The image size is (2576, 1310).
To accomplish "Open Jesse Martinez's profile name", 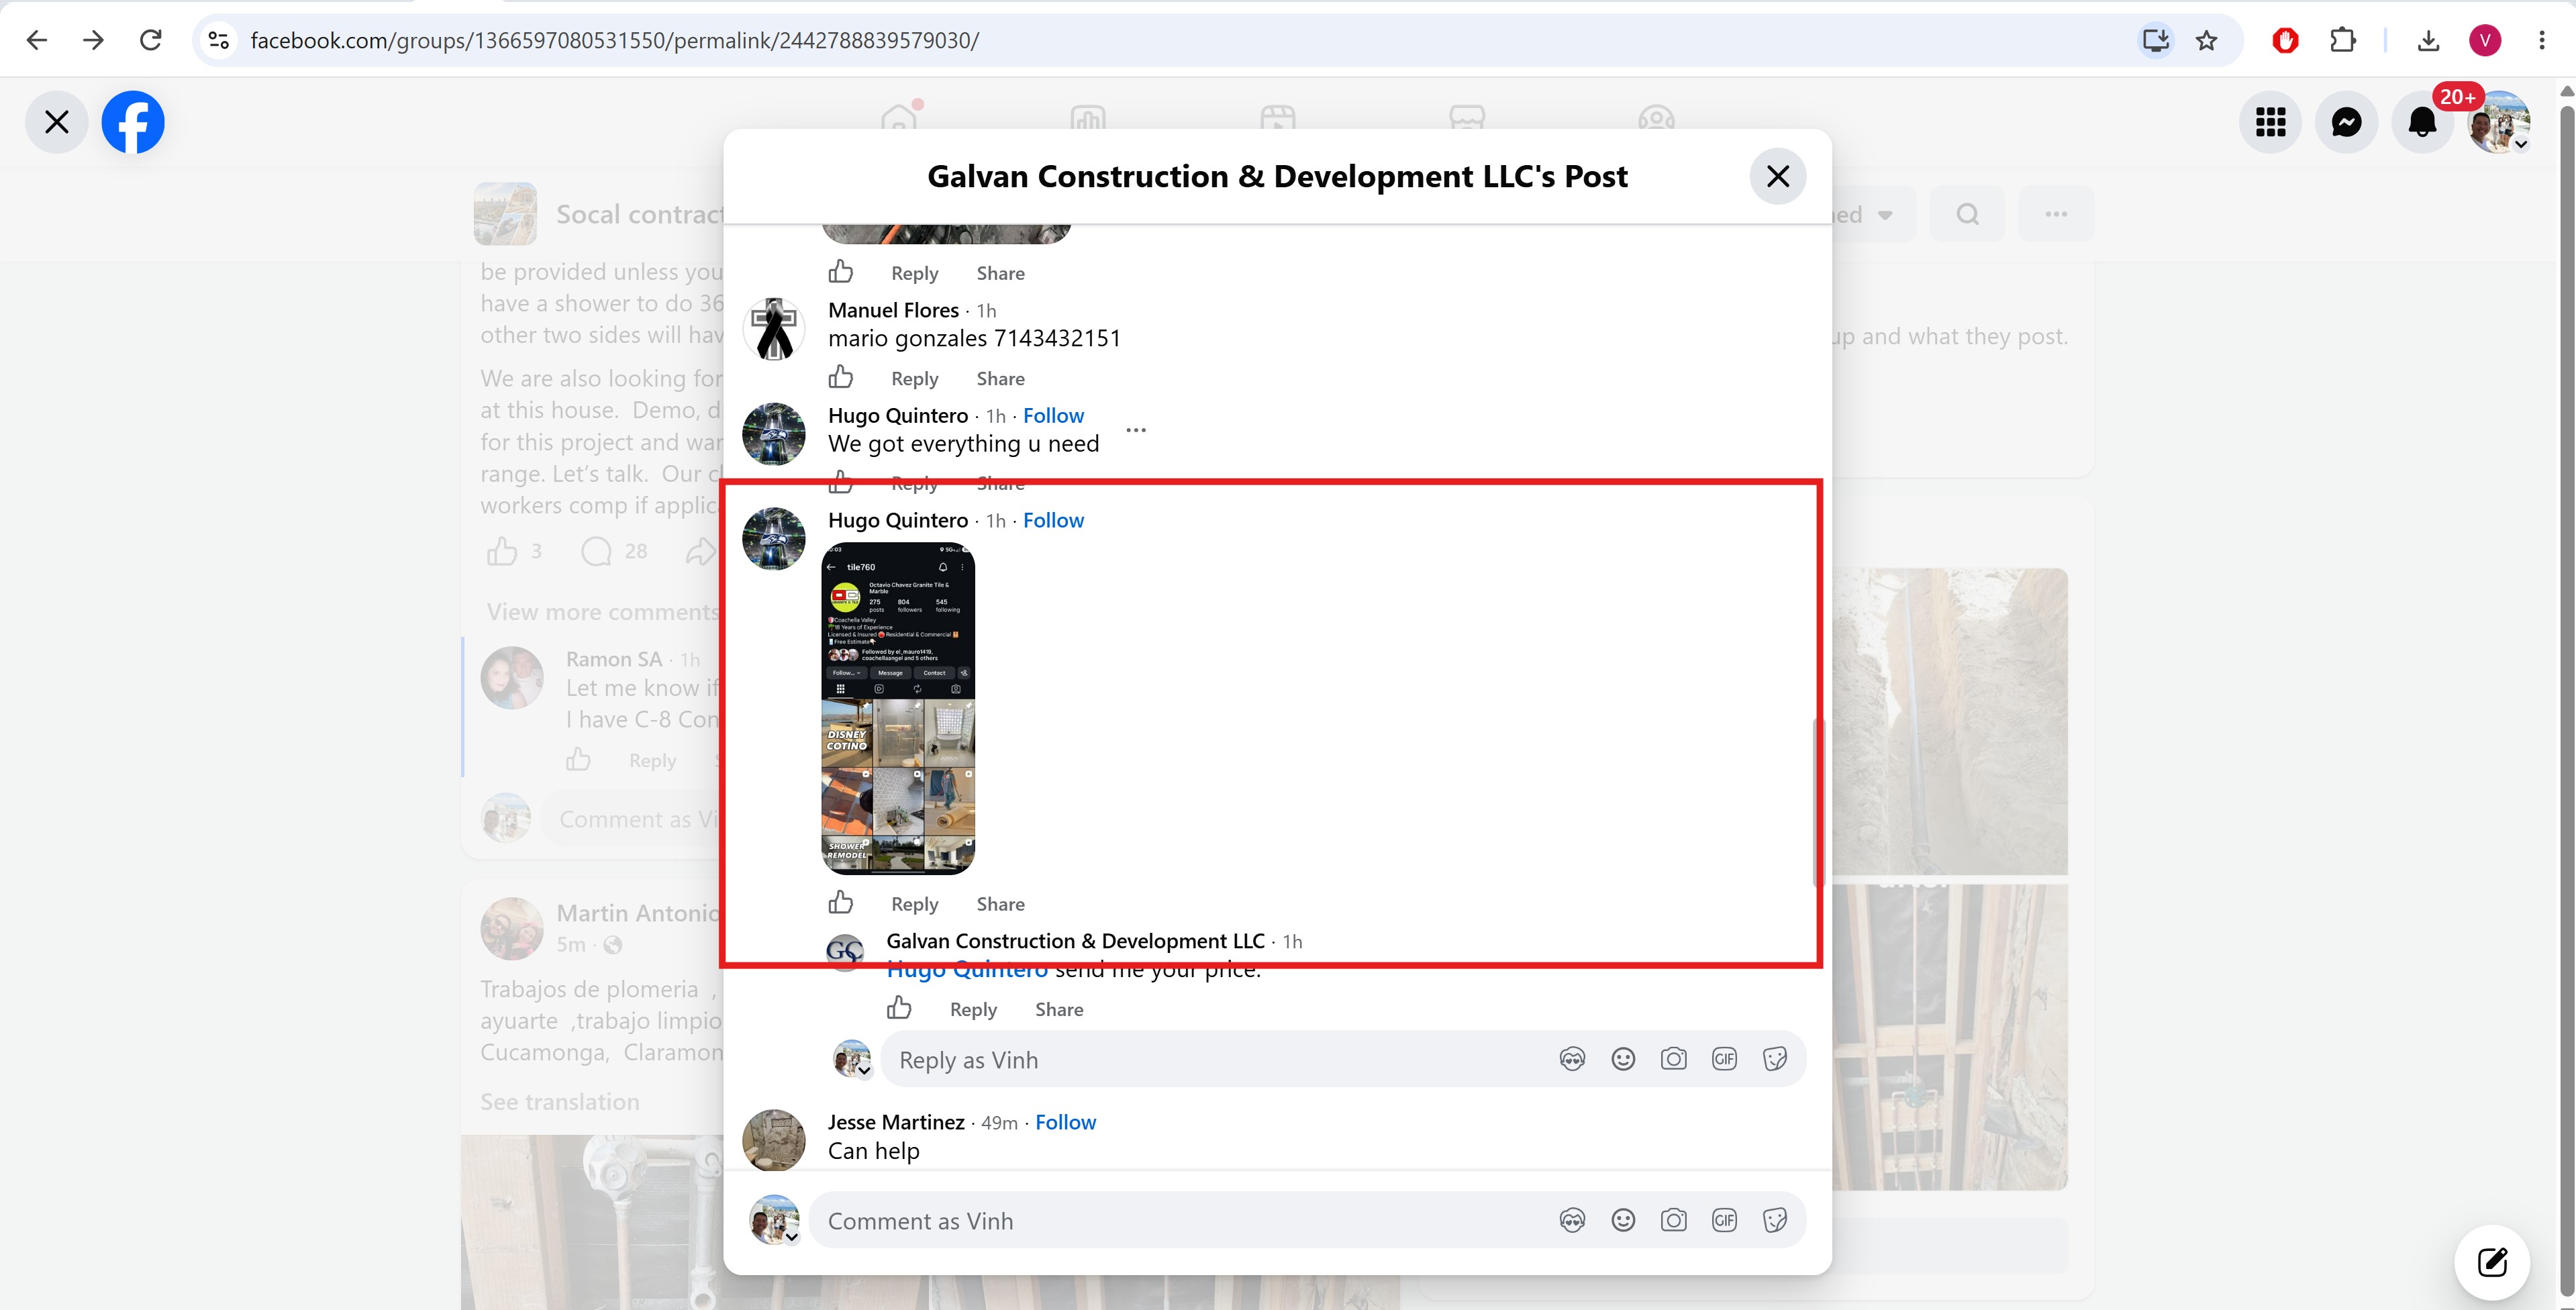I will pos(896,1122).
